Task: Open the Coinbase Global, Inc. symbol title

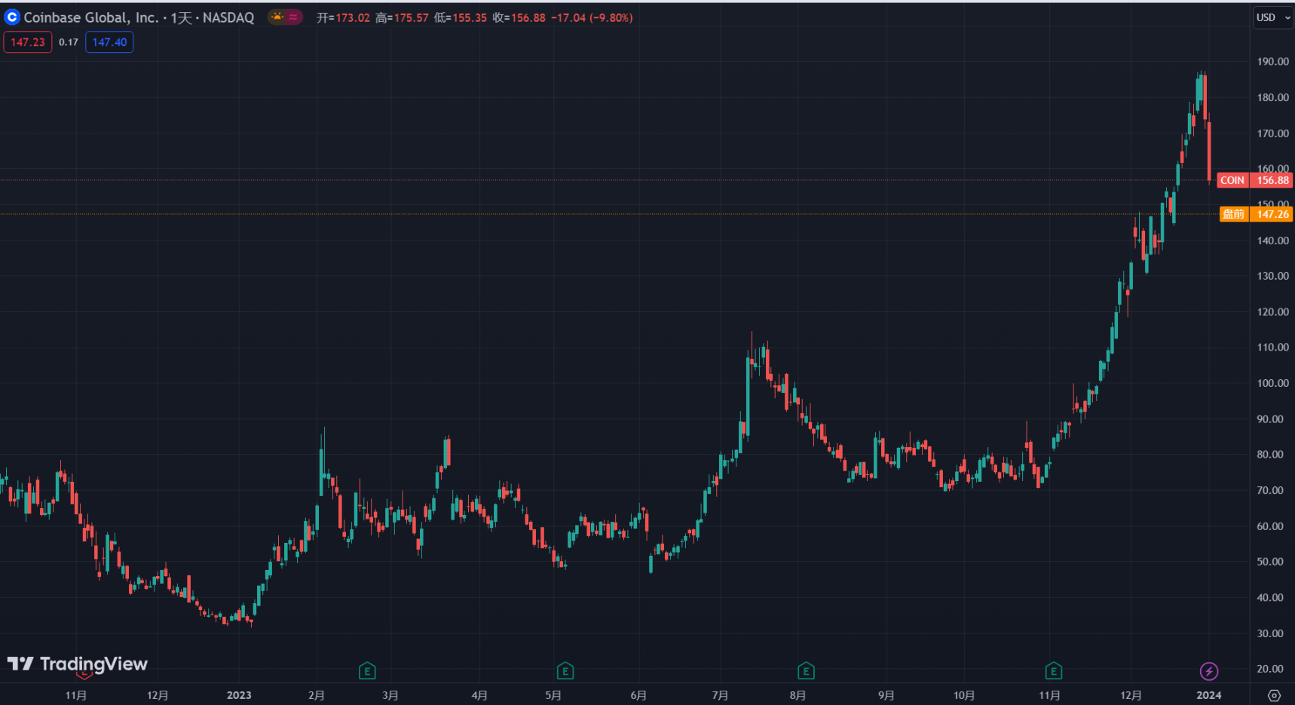Action: point(91,17)
